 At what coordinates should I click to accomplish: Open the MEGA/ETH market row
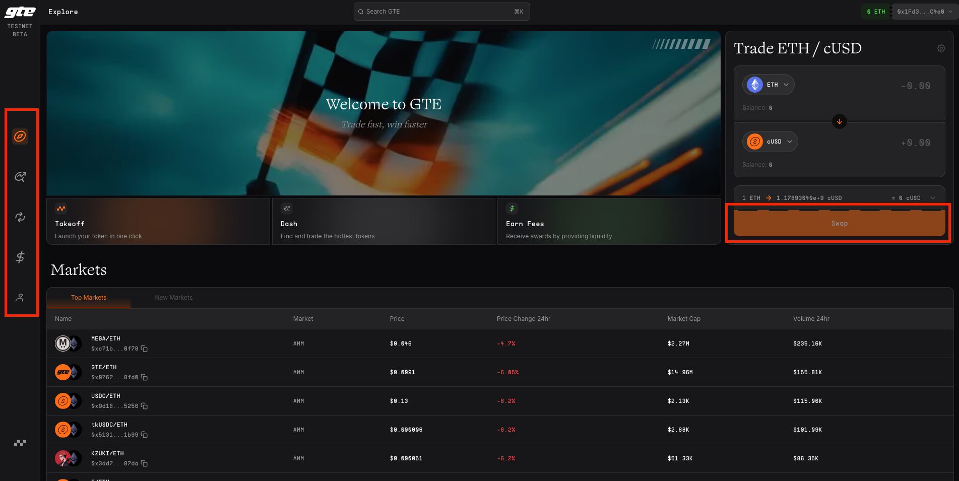coord(500,343)
